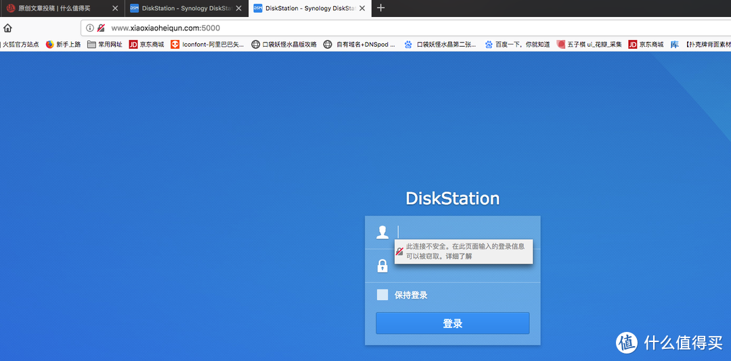The height and width of the screenshot is (361, 731).
Task: Open 火狐官方站点 bookmark
Action: click(x=20, y=45)
